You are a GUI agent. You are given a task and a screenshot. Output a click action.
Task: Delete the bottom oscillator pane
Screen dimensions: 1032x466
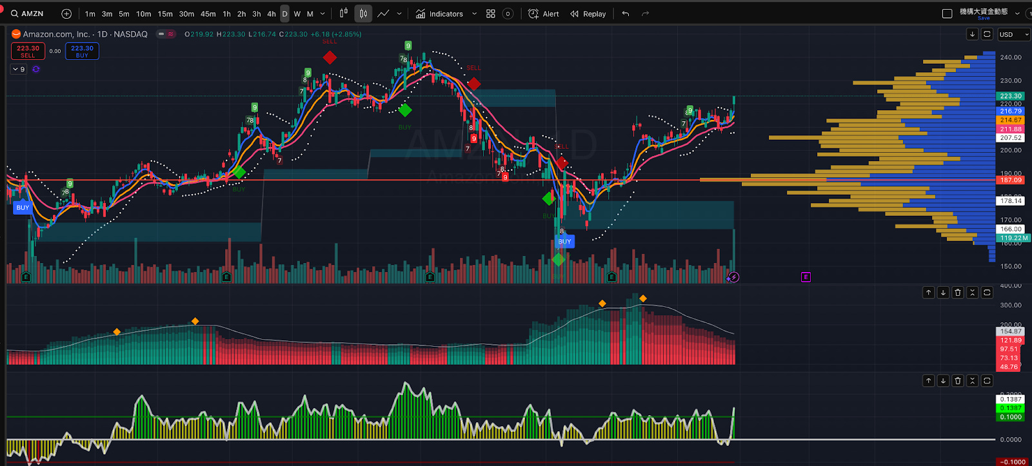tap(958, 381)
